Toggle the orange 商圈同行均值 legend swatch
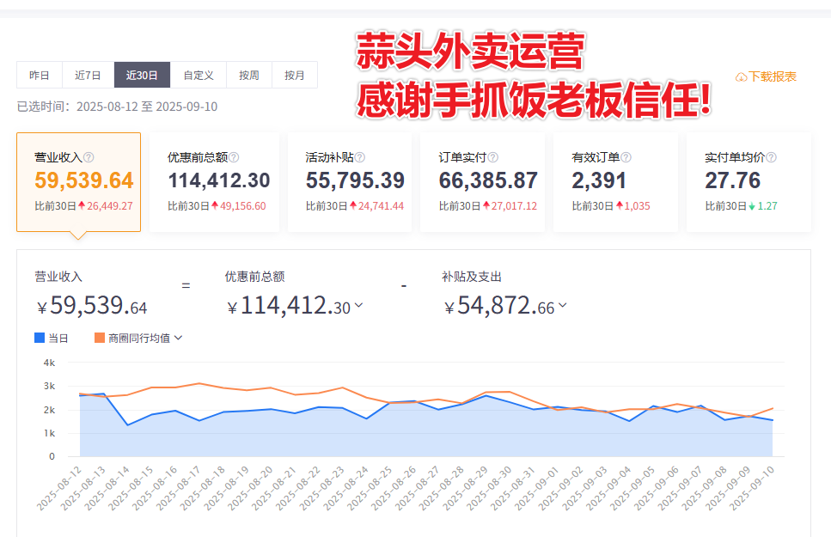 point(100,339)
